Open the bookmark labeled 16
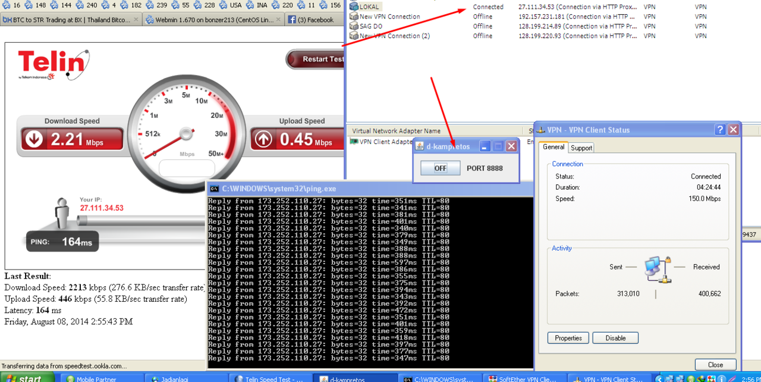Screen dimensions: 761x382 point(11,5)
